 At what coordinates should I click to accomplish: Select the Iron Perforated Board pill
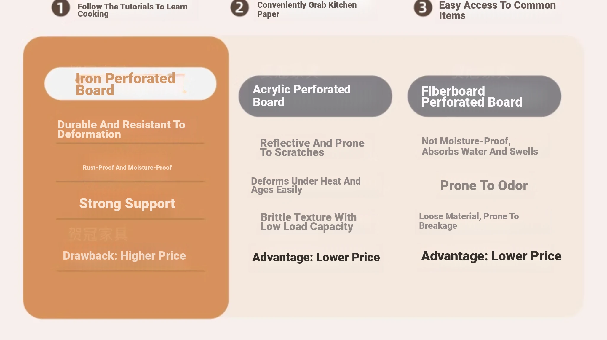[x=130, y=84]
